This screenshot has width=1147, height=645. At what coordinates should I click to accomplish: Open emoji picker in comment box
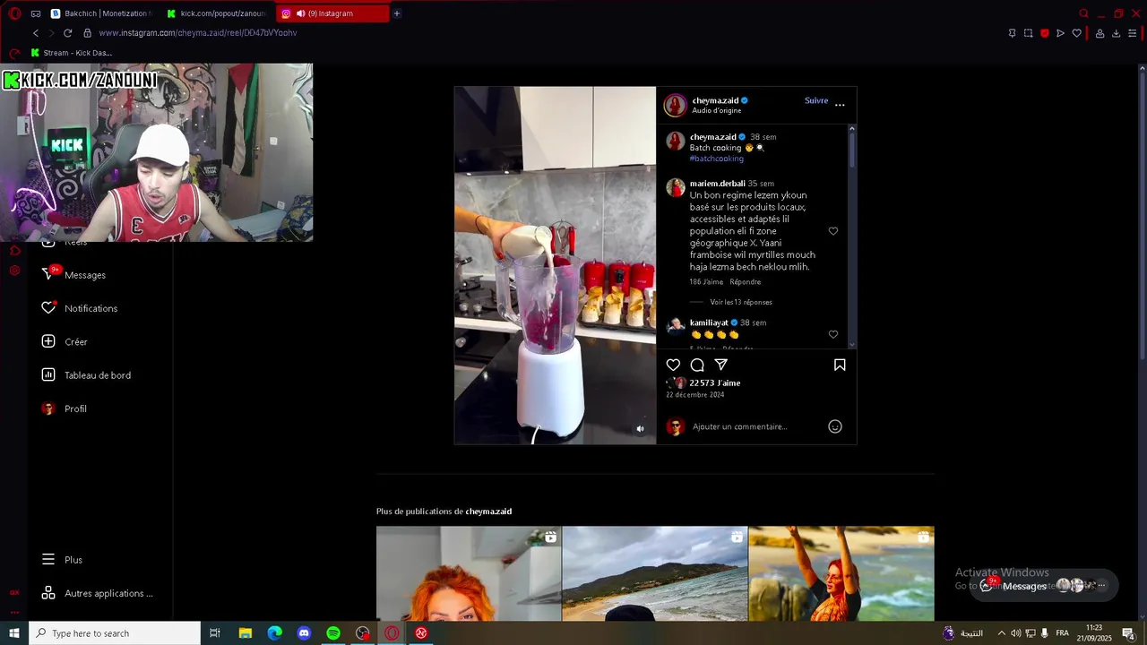pyautogui.click(x=835, y=426)
